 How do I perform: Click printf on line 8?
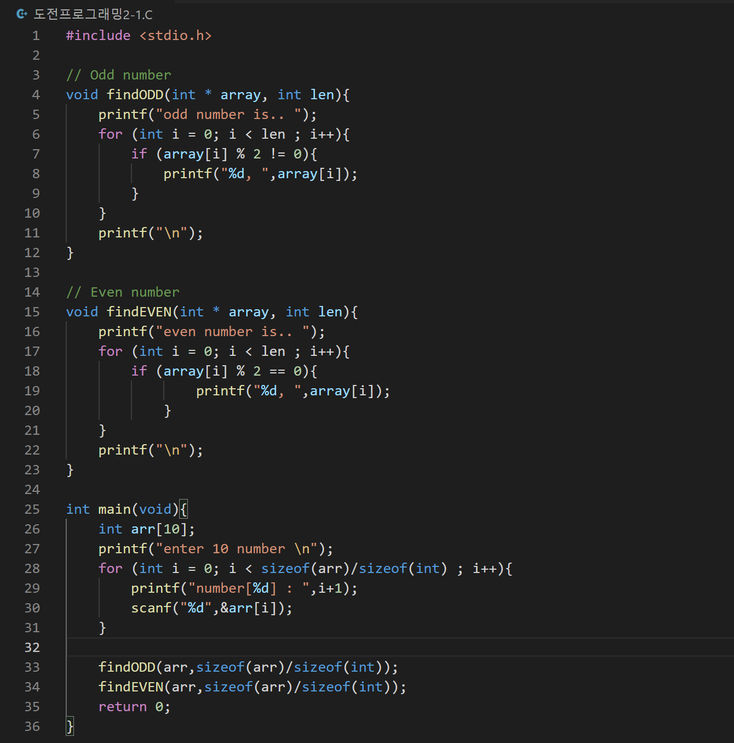point(187,174)
